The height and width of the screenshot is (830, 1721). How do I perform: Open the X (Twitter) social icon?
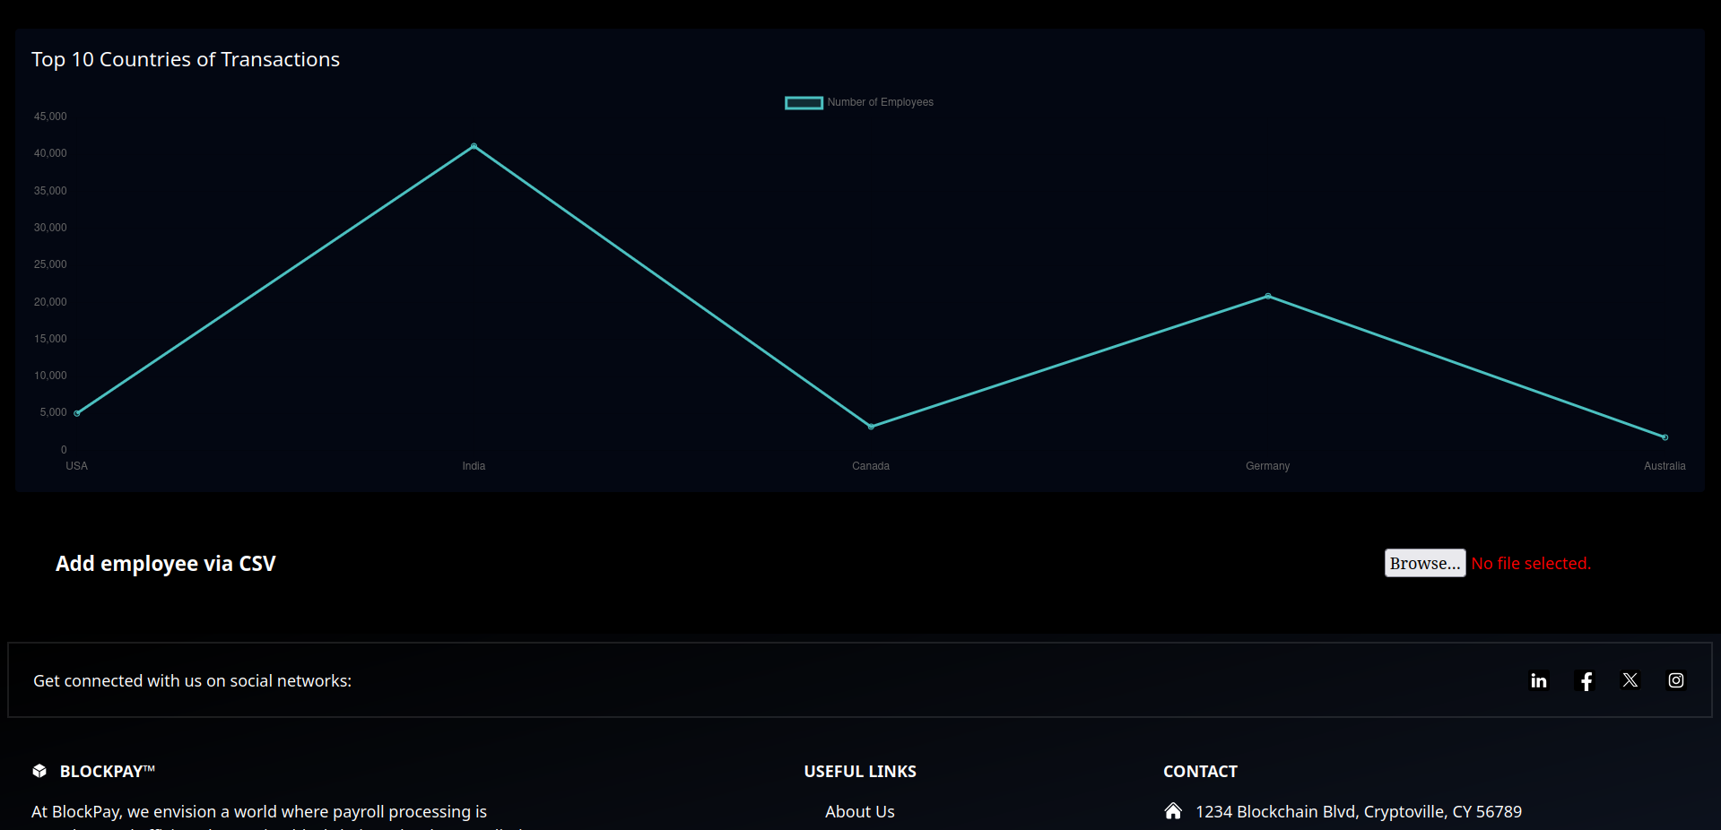coord(1630,680)
